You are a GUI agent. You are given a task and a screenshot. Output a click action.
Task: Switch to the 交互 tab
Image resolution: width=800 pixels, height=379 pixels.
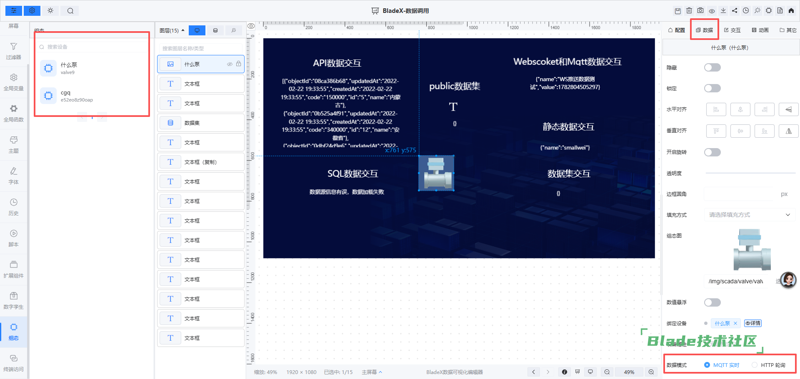(x=732, y=30)
